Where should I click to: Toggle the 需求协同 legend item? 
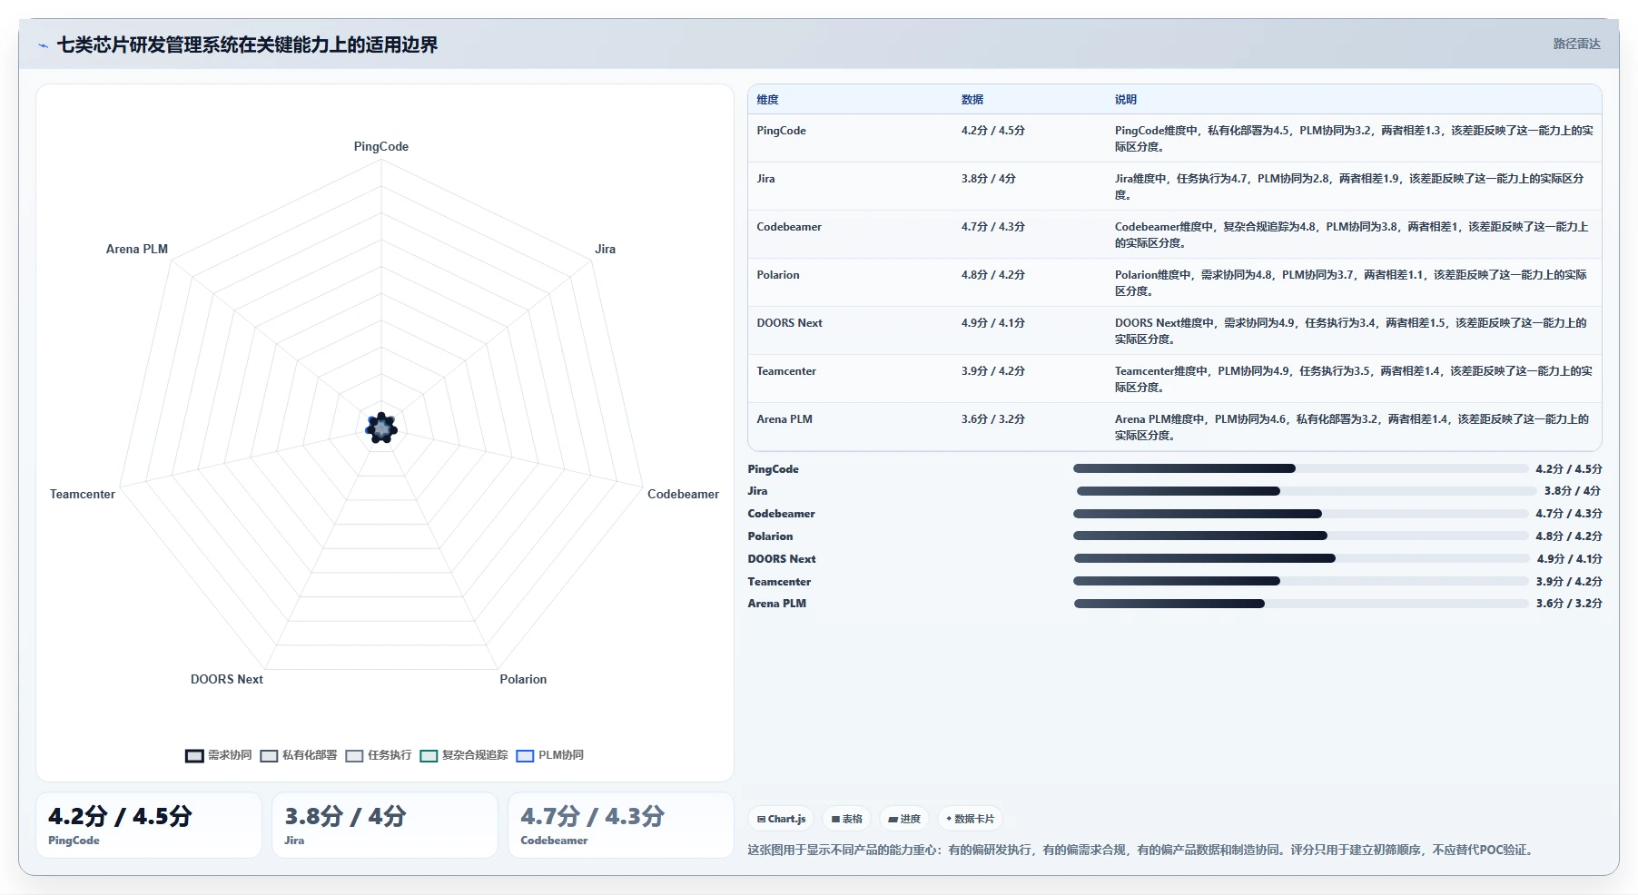pyautogui.click(x=219, y=755)
